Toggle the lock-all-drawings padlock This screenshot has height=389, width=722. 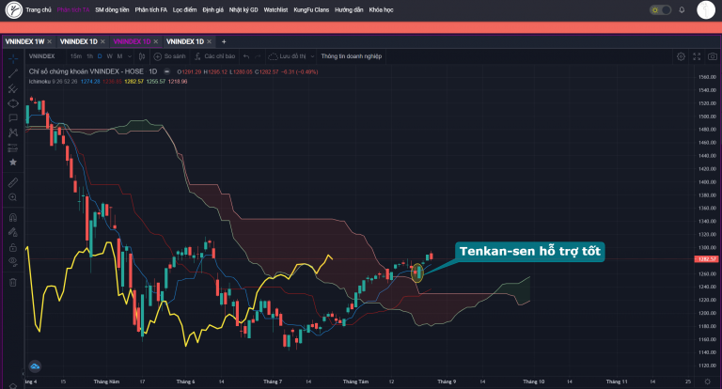[x=13, y=248]
